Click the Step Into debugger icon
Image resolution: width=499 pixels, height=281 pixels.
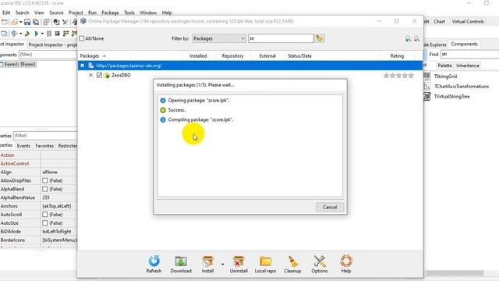[x=65, y=33]
